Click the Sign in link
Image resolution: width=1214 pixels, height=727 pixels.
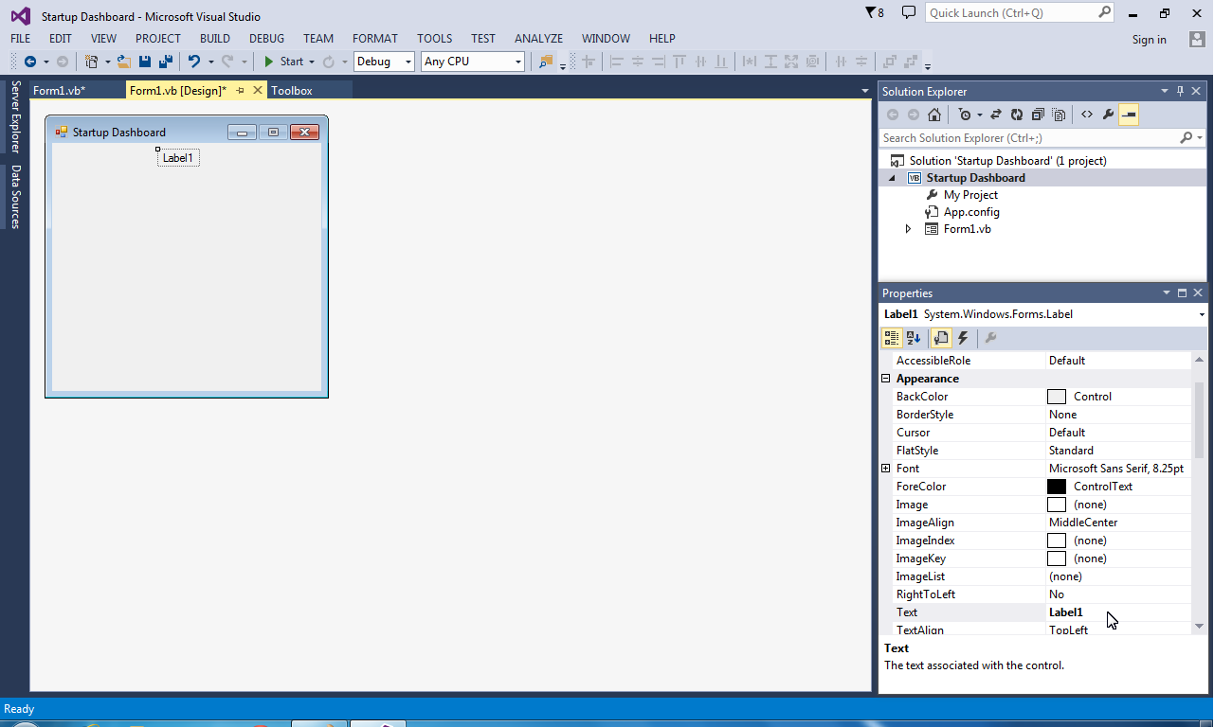coord(1150,40)
